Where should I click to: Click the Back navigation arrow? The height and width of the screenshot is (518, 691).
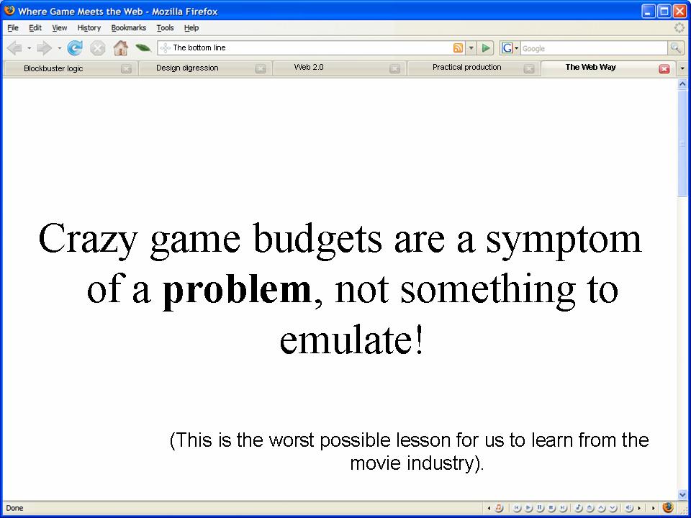[x=14, y=48]
